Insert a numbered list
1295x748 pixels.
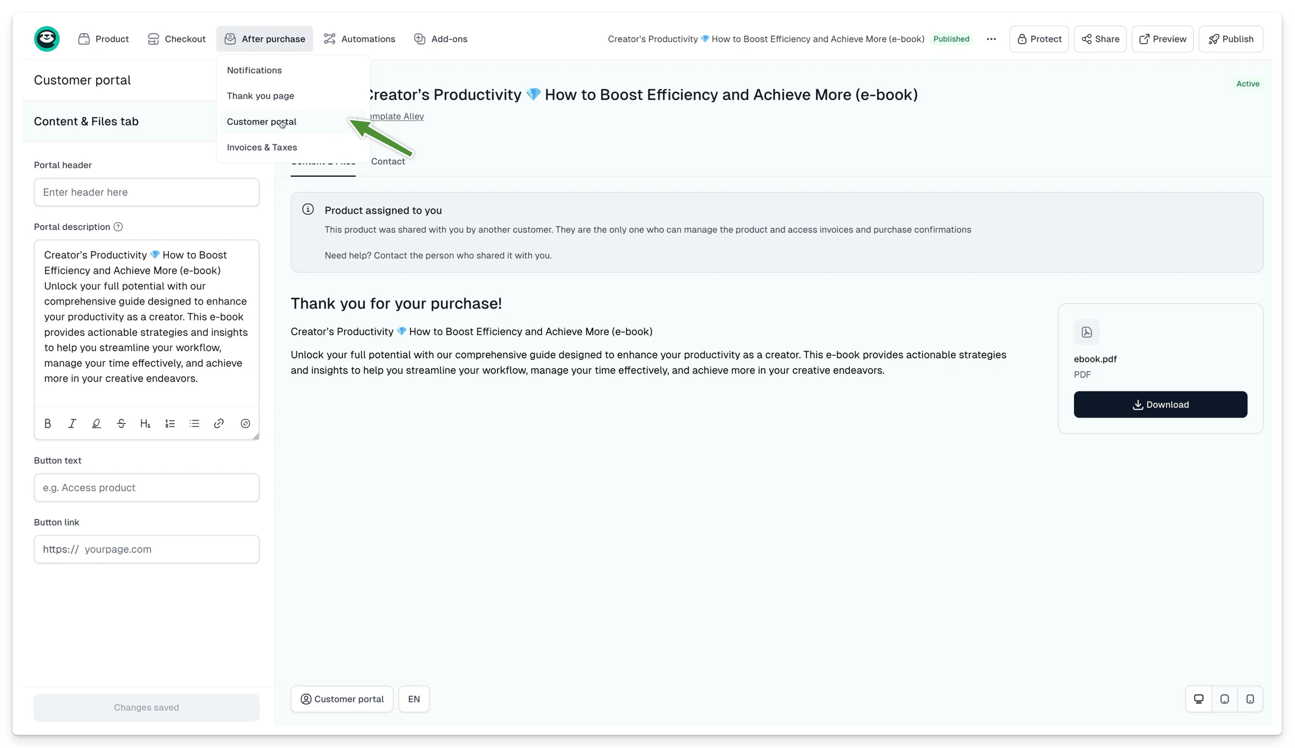(x=170, y=424)
